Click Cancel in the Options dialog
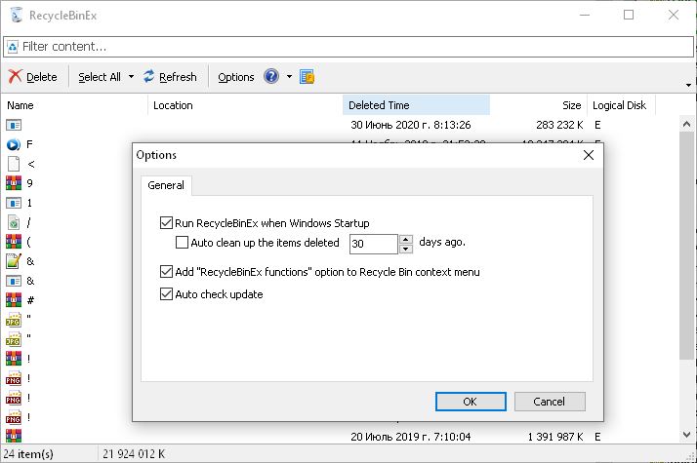 point(550,402)
